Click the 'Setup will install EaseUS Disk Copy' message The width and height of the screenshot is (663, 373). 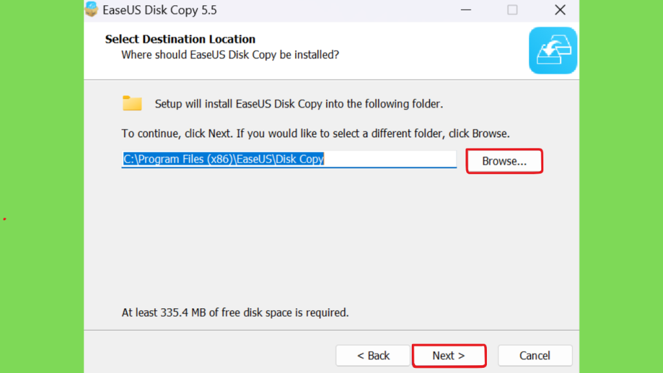pos(298,104)
